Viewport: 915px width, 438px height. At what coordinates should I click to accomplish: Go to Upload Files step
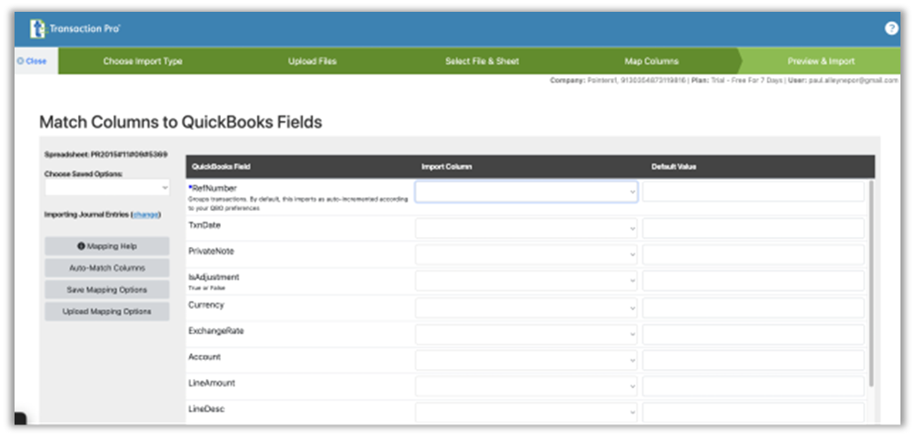pyautogui.click(x=313, y=61)
